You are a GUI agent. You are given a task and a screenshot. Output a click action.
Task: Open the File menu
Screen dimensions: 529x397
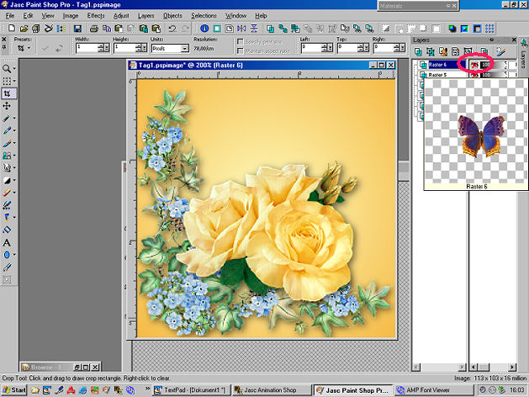10,15
